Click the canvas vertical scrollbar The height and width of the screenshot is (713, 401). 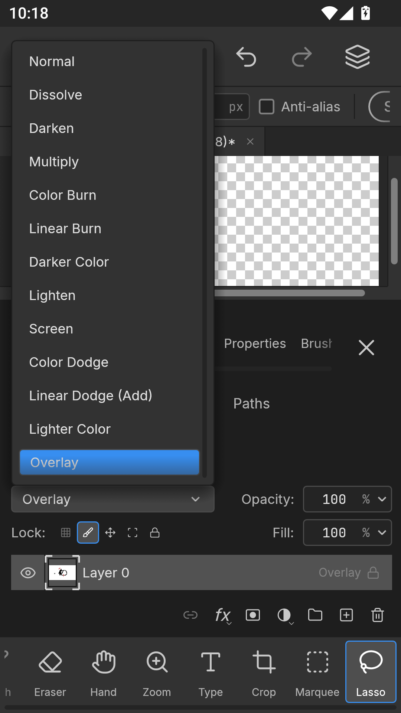pos(394,221)
